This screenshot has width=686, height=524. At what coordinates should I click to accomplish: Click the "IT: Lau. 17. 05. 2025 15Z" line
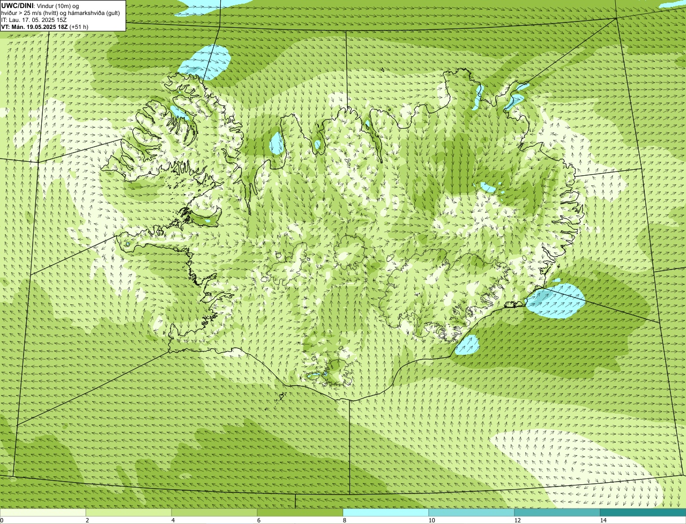34,20
